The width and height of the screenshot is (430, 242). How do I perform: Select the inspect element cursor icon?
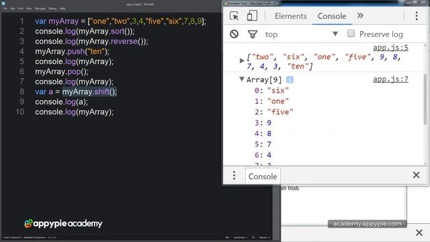pyautogui.click(x=234, y=16)
